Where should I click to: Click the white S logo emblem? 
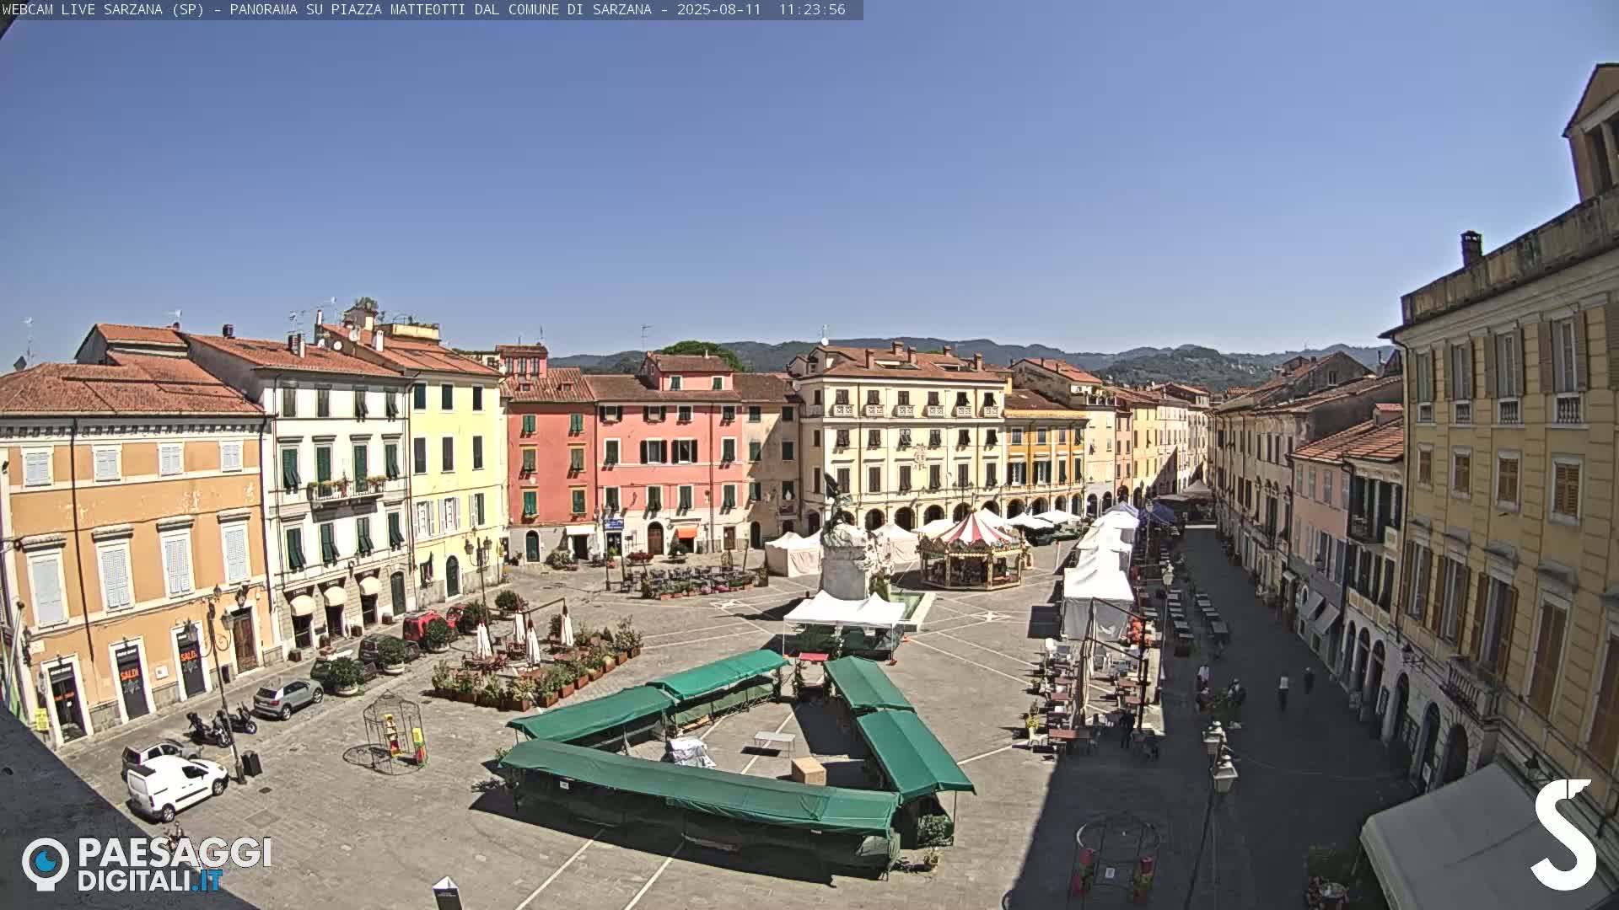[x=1564, y=834]
